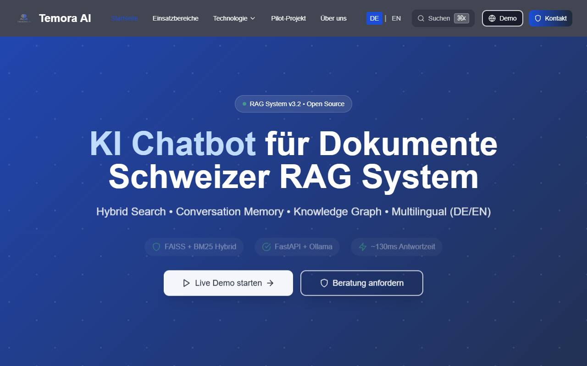Viewport: 587px width, 366px height.
Task: Click the magnifier icon in the search box
Action: tap(421, 18)
